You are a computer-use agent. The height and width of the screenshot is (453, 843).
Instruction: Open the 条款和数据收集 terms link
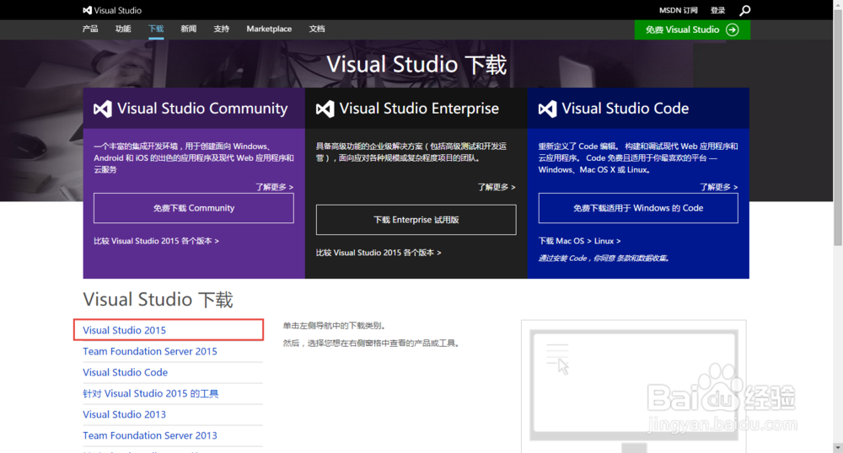tap(644, 258)
